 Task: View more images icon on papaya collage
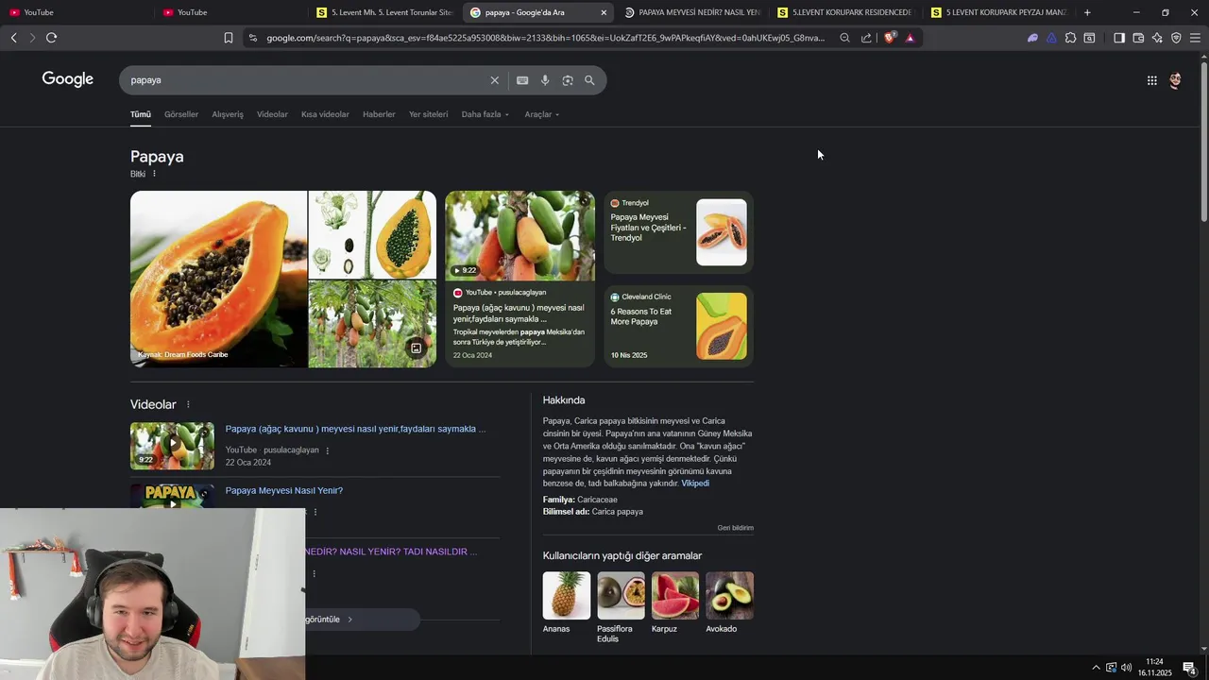click(x=416, y=348)
